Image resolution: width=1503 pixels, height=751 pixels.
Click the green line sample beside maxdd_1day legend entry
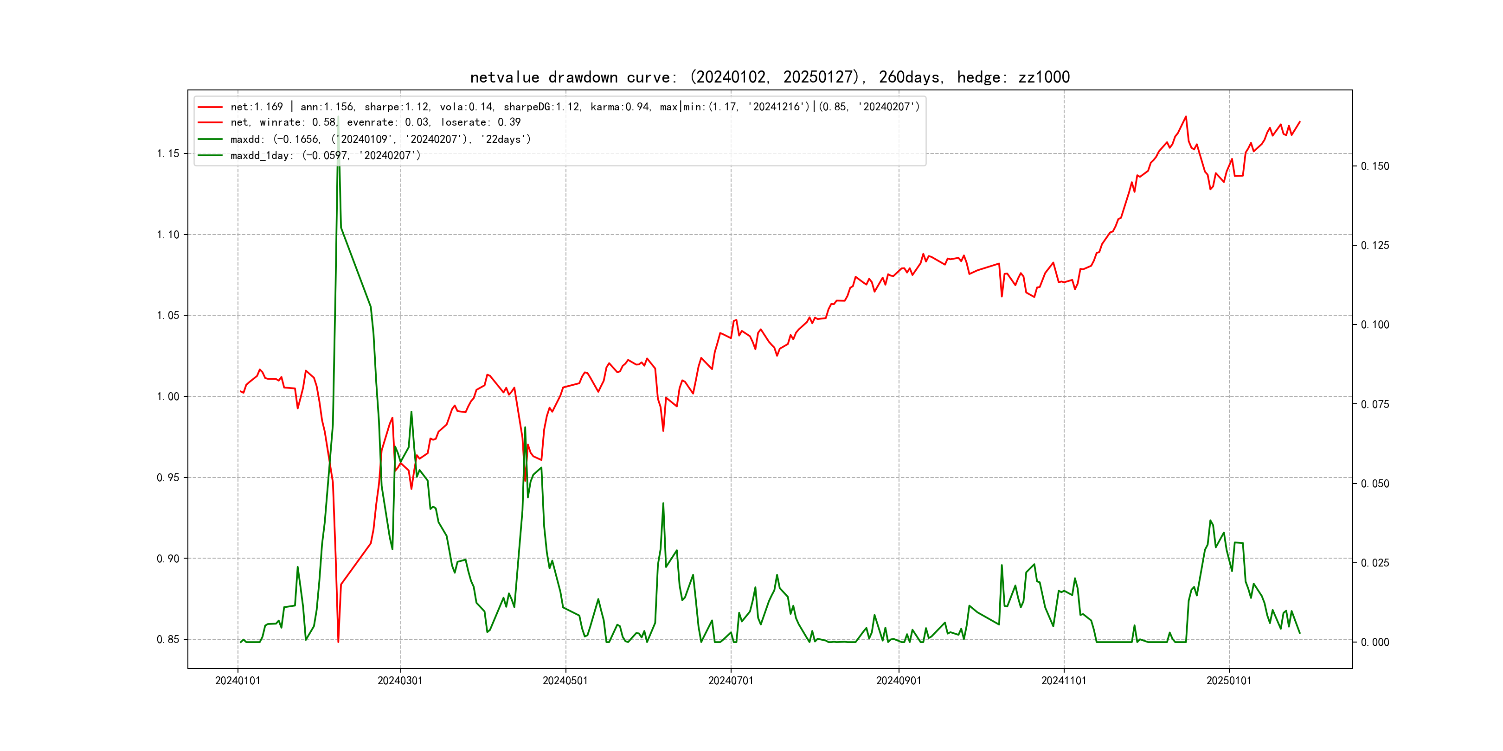210,156
